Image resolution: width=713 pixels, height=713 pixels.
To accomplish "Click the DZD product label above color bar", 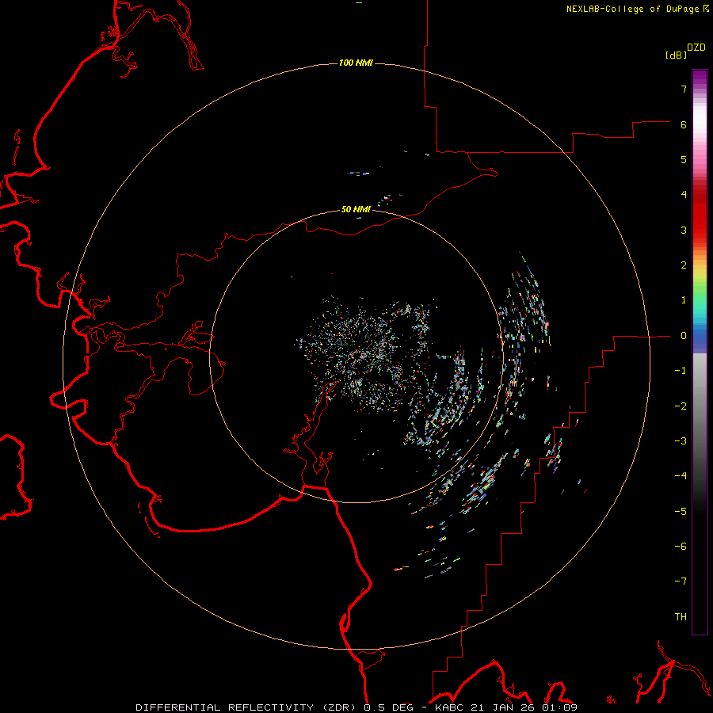I will (696, 48).
